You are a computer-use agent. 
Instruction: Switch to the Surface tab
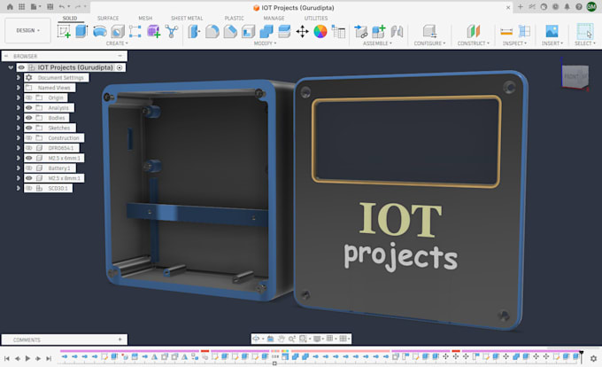click(108, 18)
